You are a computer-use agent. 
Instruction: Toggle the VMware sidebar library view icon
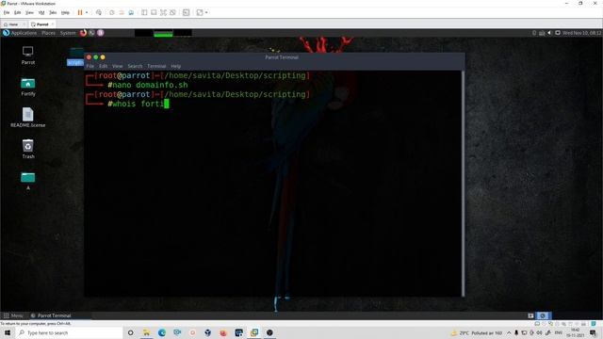144,12
